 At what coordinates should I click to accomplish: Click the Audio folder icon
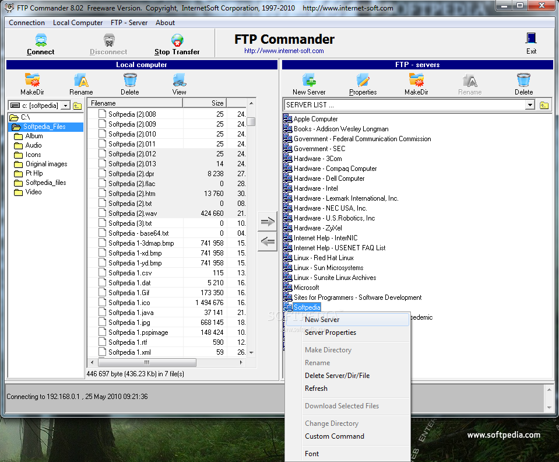click(x=18, y=146)
